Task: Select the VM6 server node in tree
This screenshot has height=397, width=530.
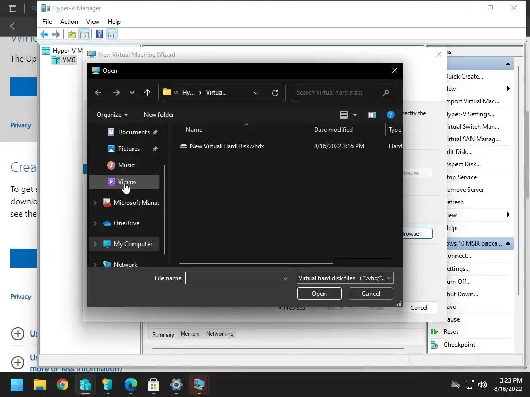Action: pyautogui.click(x=64, y=60)
